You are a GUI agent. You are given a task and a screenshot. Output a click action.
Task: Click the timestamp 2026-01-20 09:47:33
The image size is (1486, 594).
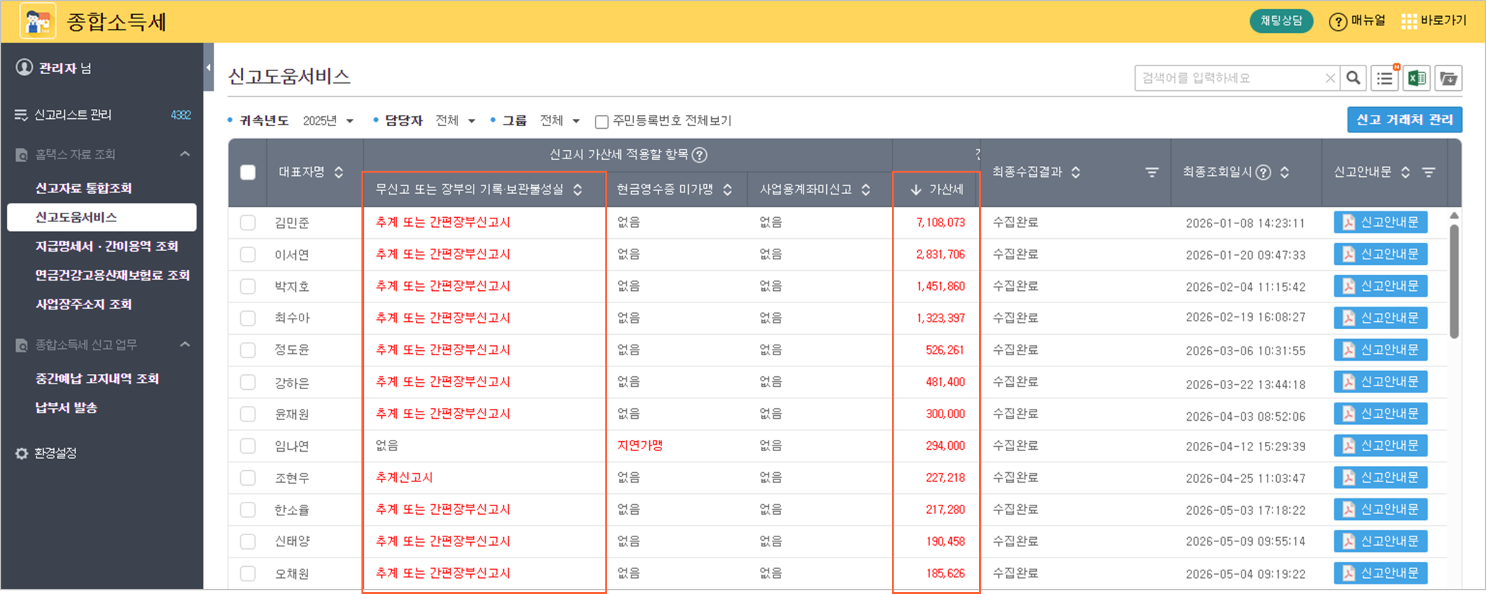pos(1245,255)
